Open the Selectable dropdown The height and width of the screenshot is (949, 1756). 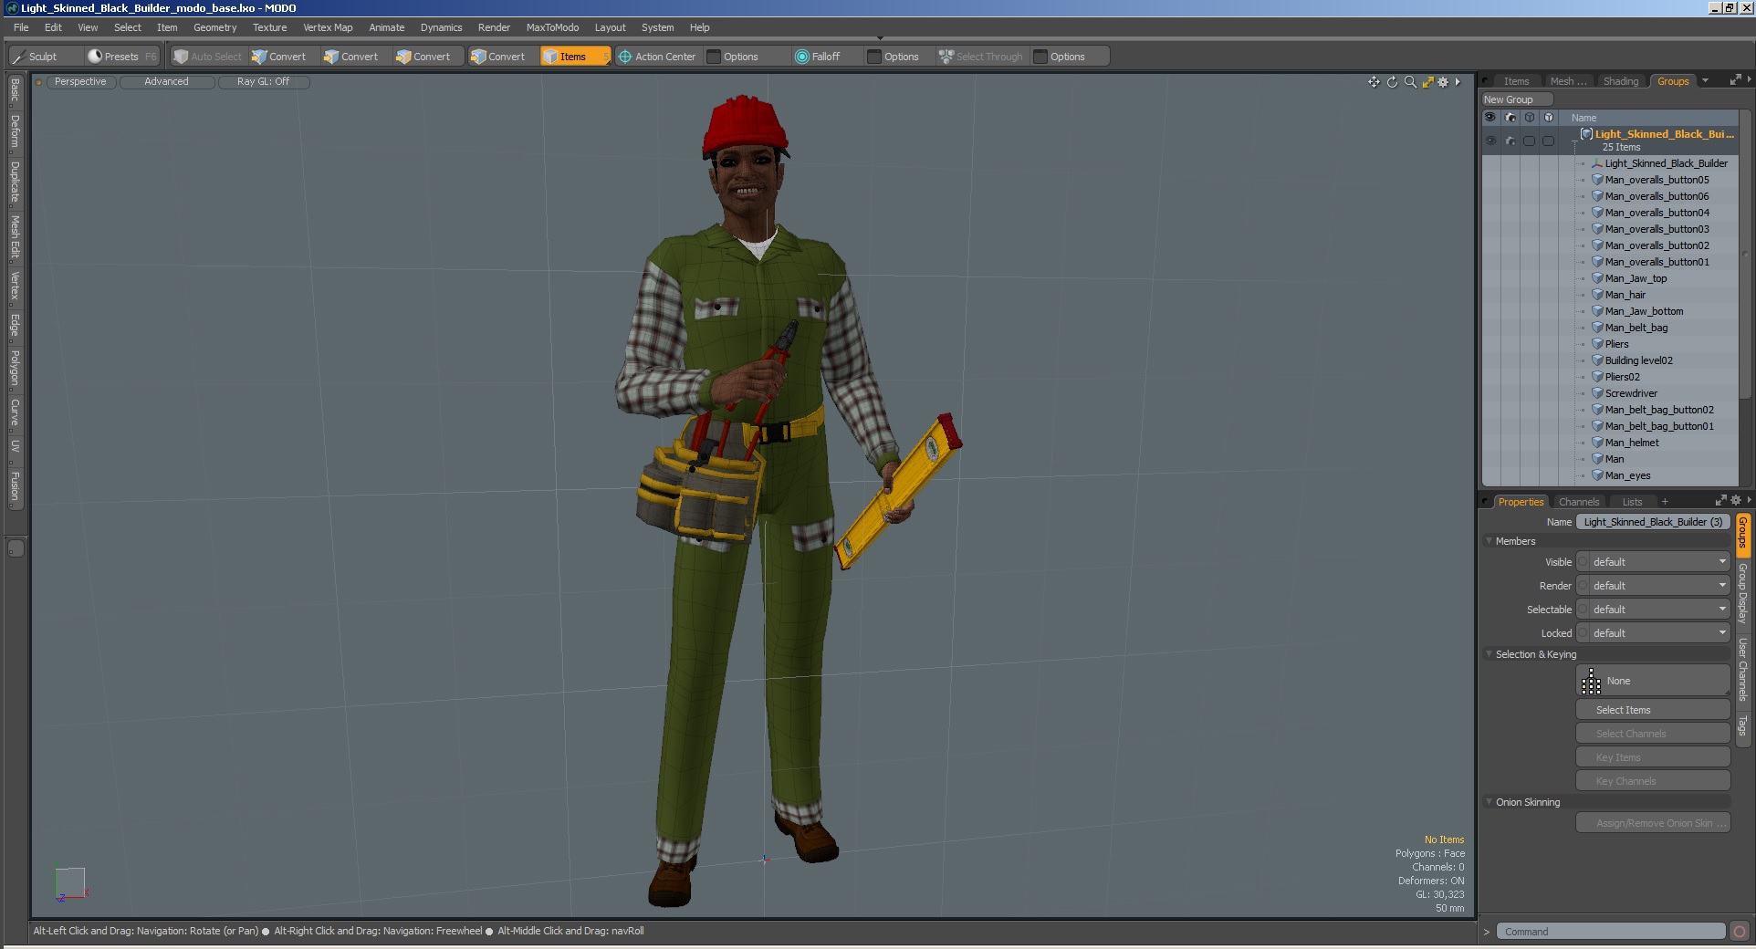[1659, 610]
